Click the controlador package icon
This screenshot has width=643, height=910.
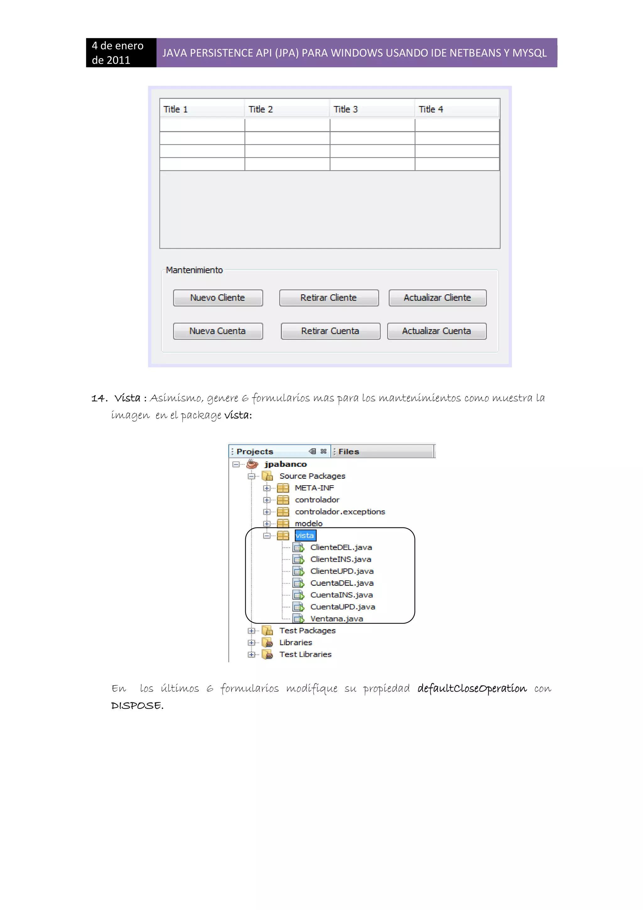pyautogui.click(x=283, y=500)
